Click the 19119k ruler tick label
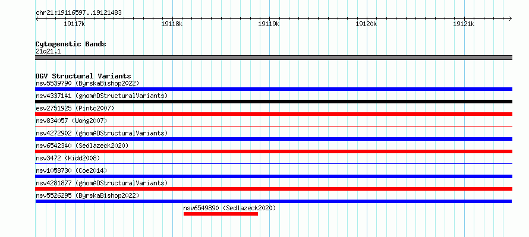This screenshot has height=237, width=529. [269, 24]
